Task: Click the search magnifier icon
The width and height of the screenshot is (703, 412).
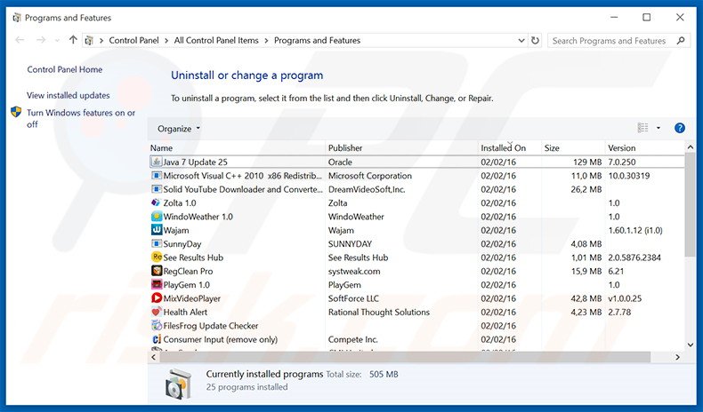Action: point(681,40)
